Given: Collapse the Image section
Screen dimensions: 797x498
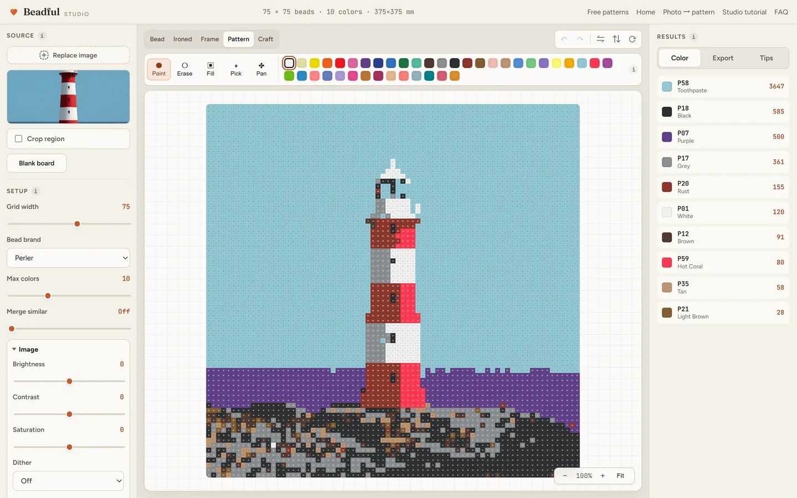Looking at the screenshot, I should tap(25, 350).
